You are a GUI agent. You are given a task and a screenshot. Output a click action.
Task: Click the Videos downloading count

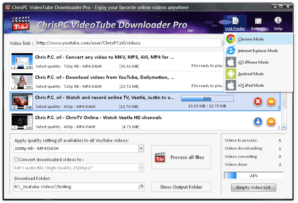[x=280, y=149]
